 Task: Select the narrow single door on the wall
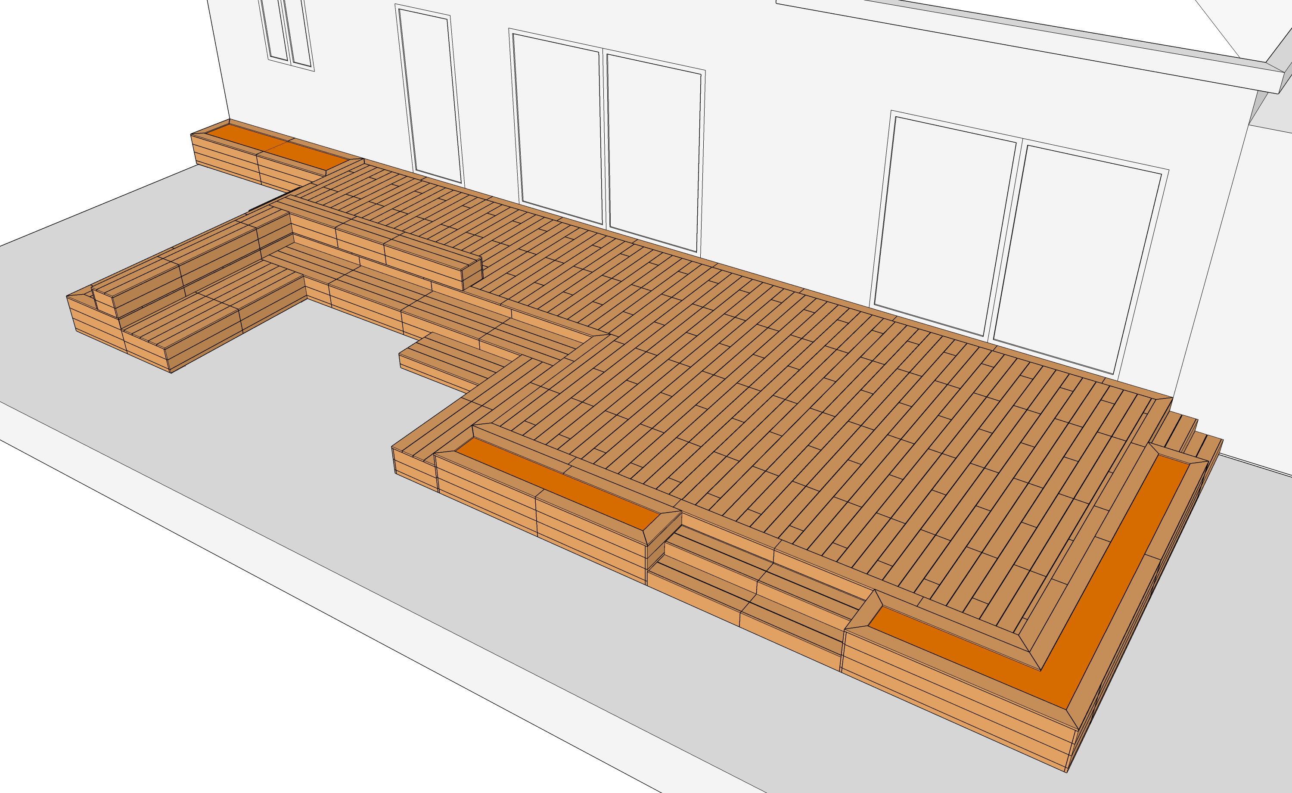point(430,96)
